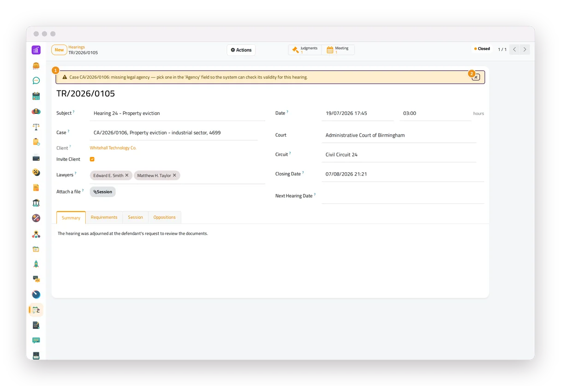Open the three-node network diagram icon
Image resolution: width=561 pixels, height=386 pixels.
(x=36, y=234)
